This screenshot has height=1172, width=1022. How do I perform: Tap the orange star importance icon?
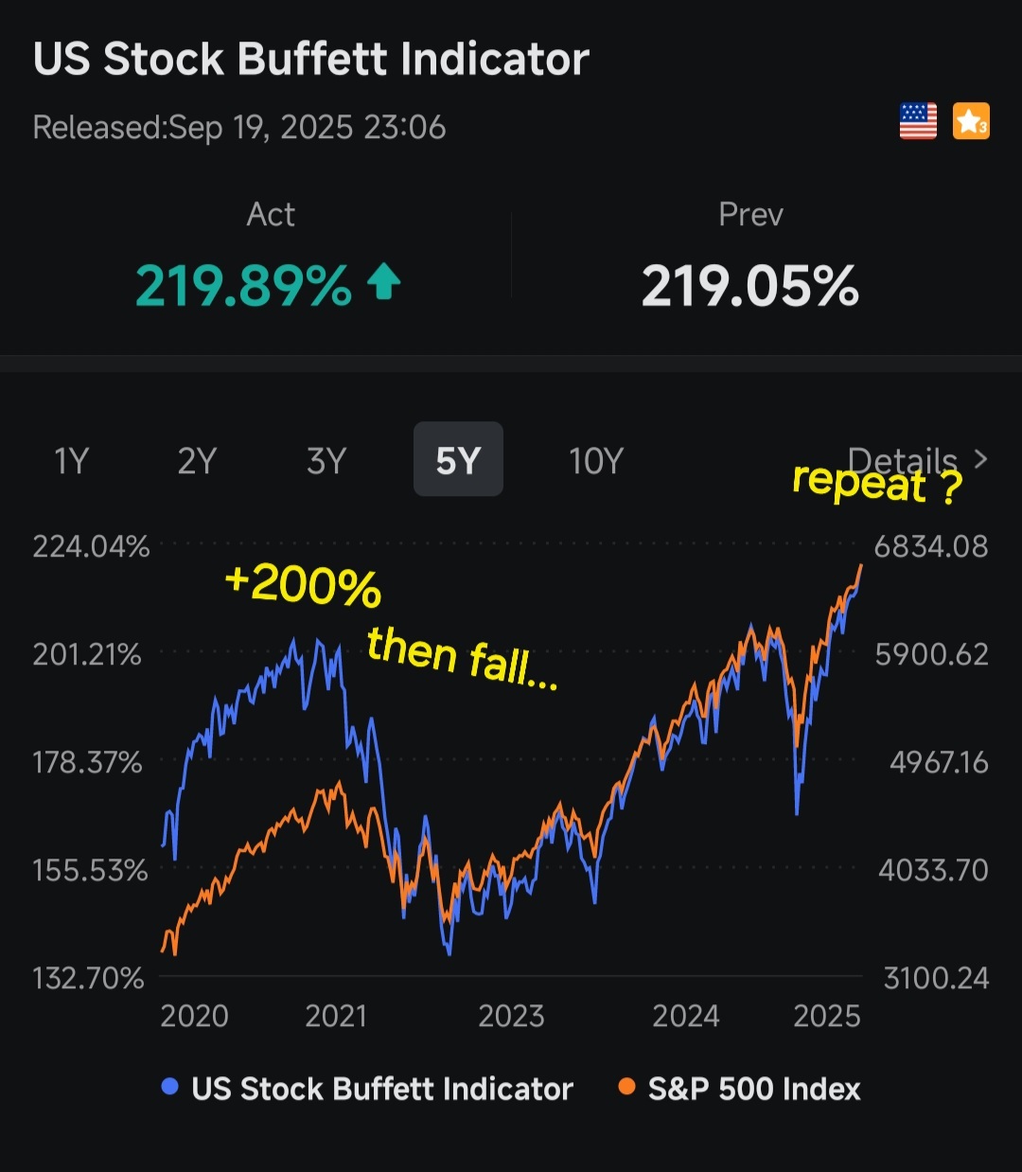point(970,121)
